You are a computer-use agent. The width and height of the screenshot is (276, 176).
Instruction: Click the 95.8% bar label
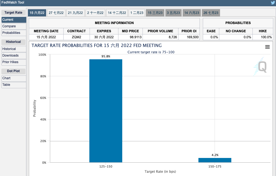(106, 56)
